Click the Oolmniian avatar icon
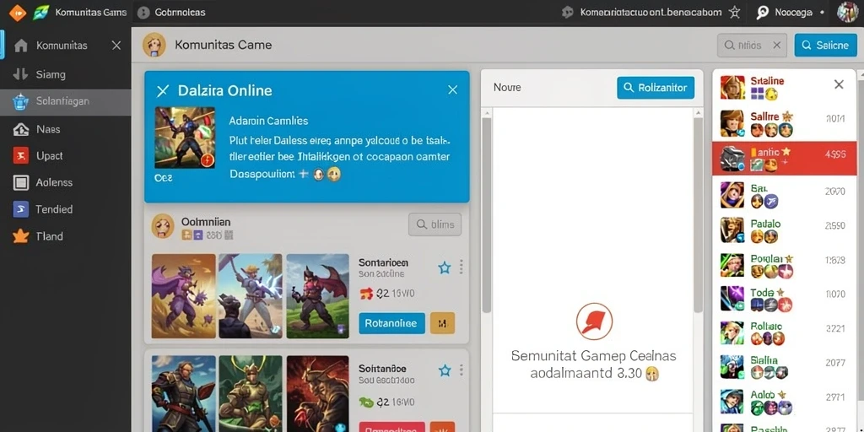Viewport: 864px width, 432px height. tap(163, 226)
